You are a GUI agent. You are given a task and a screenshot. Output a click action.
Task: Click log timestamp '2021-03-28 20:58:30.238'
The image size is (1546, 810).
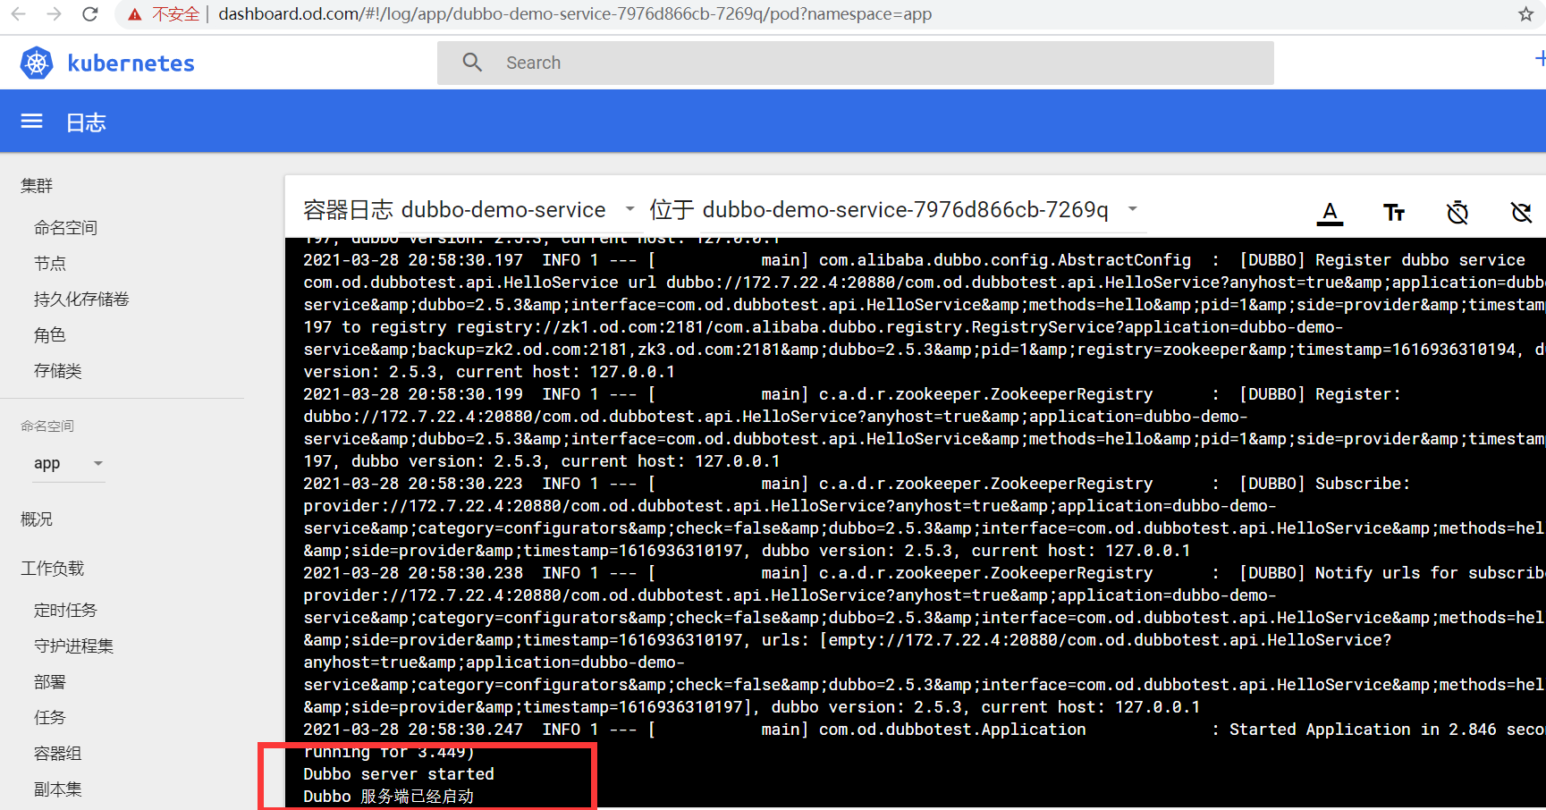(x=413, y=573)
